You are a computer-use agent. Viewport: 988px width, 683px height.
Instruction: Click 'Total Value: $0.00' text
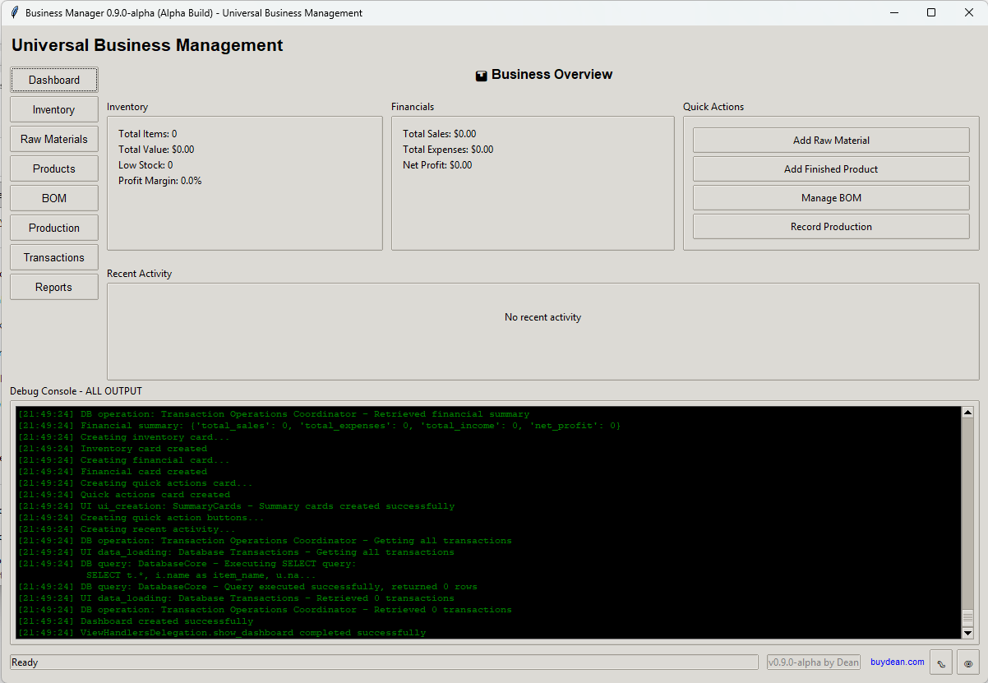tap(156, 149)
